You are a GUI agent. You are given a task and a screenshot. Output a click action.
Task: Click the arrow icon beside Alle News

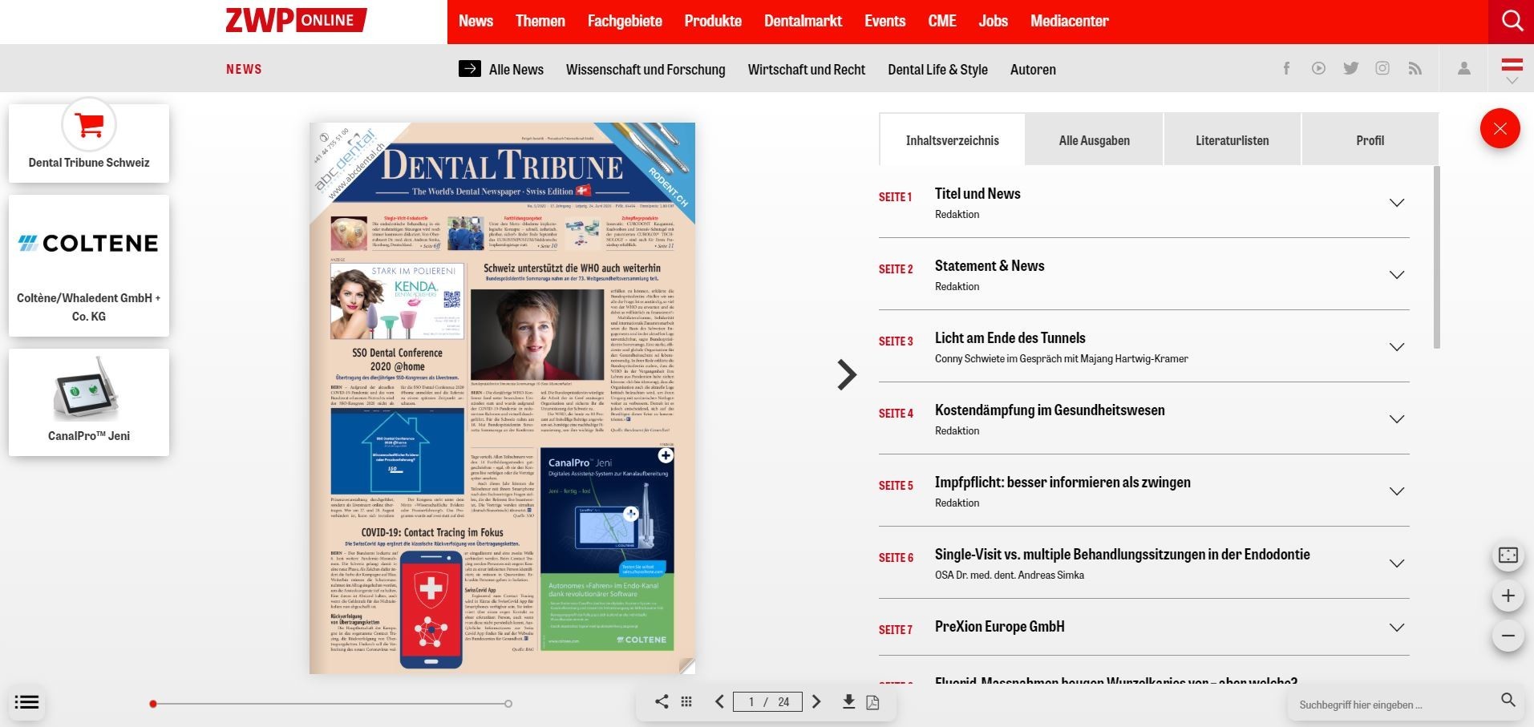[470, 69]
